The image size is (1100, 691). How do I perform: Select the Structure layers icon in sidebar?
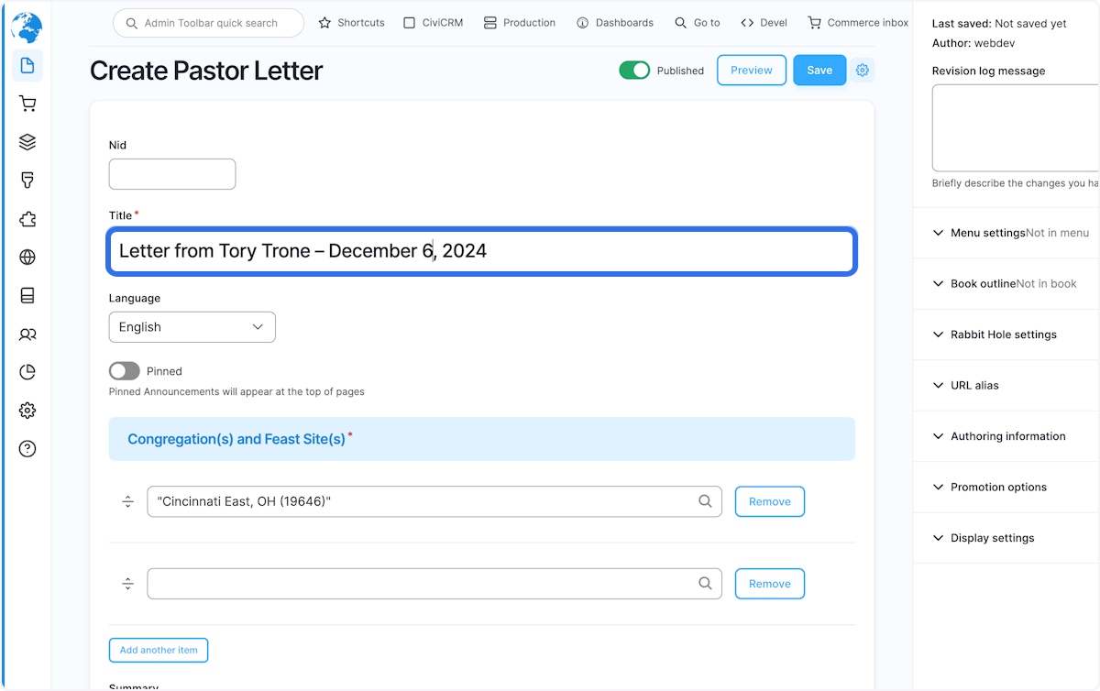pyautogui.click(x=27, y=142)
